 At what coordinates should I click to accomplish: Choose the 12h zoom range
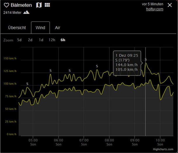click(x=52, y=40)
